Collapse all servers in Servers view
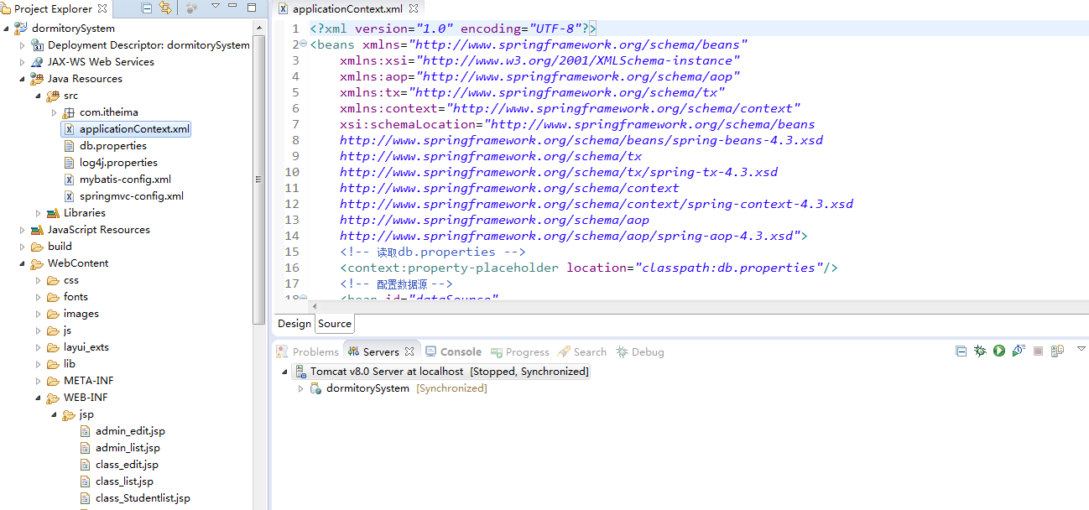 960,351
